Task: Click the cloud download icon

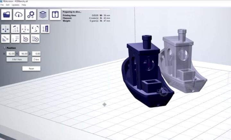Action: pyautogui.click(x=19, y=15)
